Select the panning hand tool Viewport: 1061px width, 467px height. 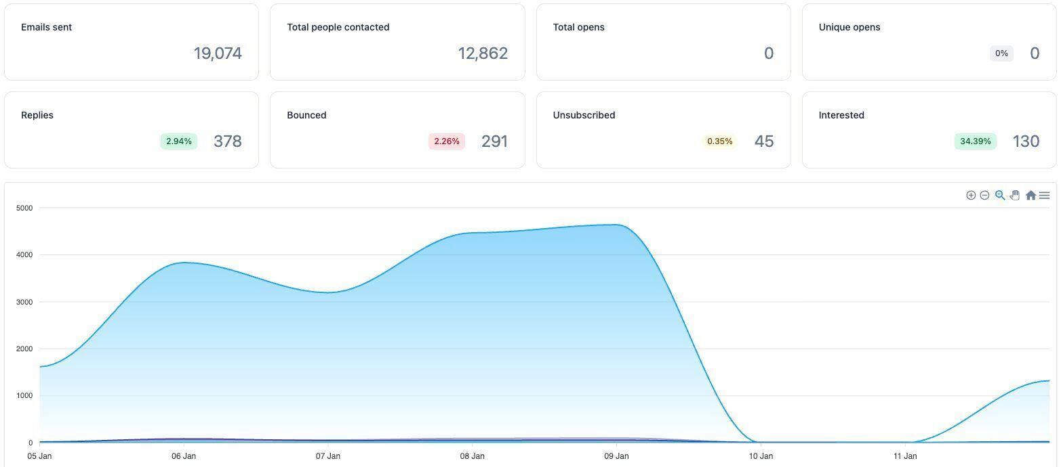click(x=1015, y=195)
